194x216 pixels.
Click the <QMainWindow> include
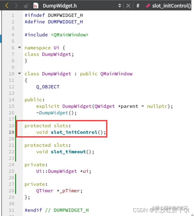(x=69, y=35)
